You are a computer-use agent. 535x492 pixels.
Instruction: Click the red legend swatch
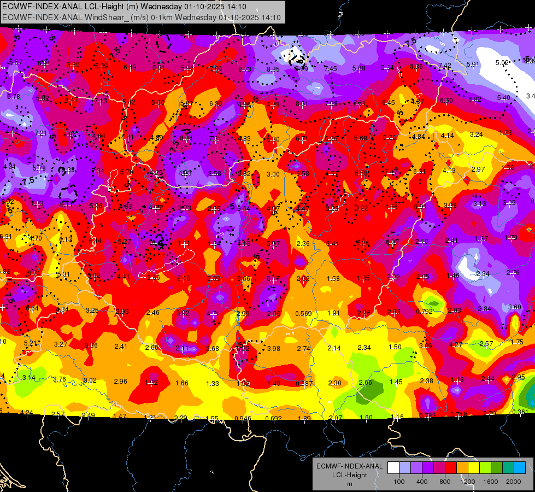(x=451, y=468)
